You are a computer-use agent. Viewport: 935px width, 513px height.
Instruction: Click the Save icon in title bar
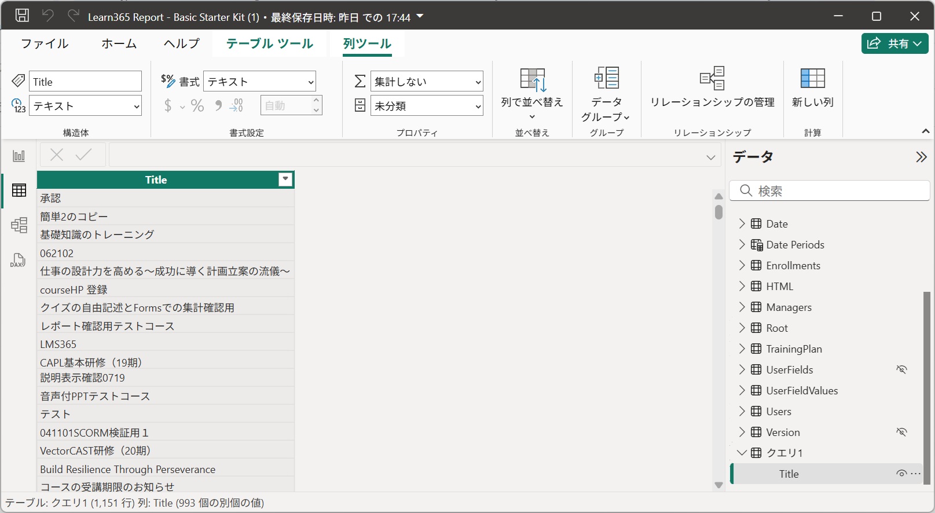click(22, 16)
